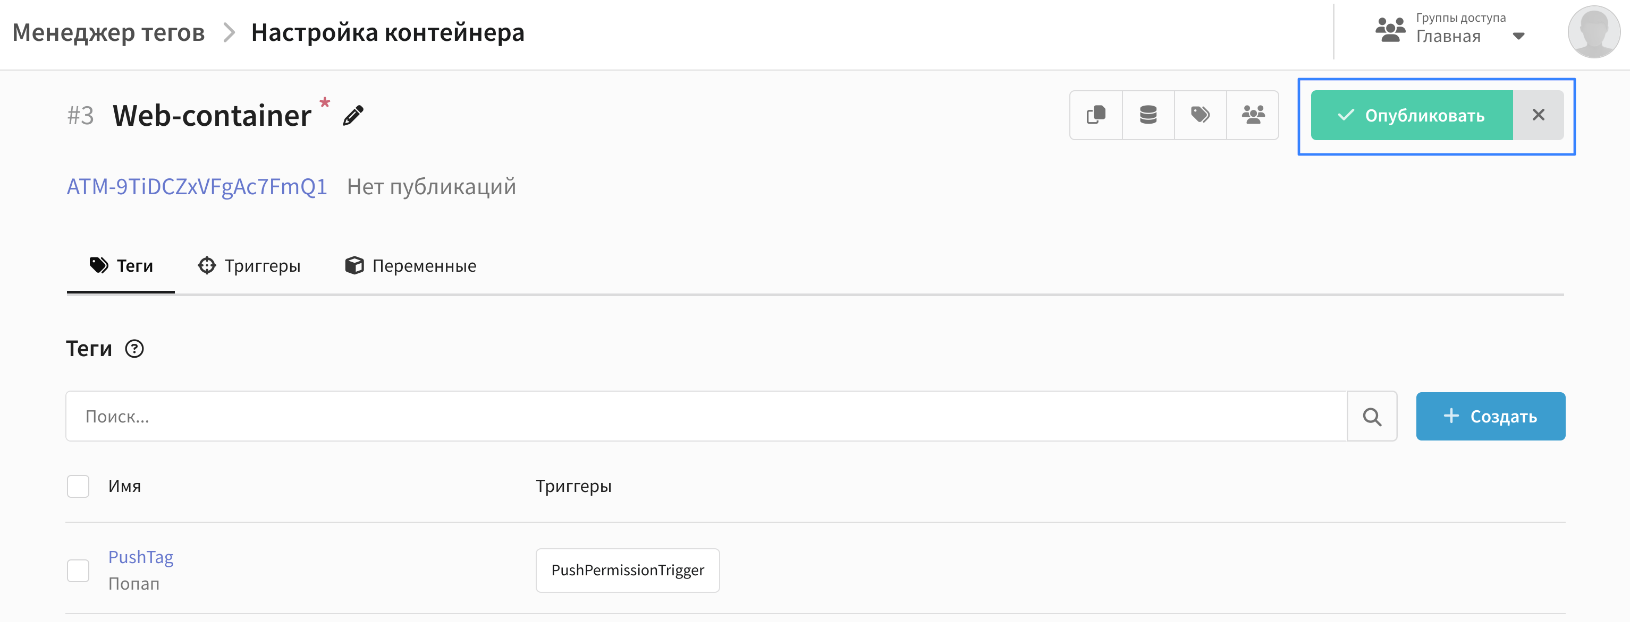The width and height of the screenshot is (1630, 622).
Task: Select the Теги tab
Action: tap(121, 265)
